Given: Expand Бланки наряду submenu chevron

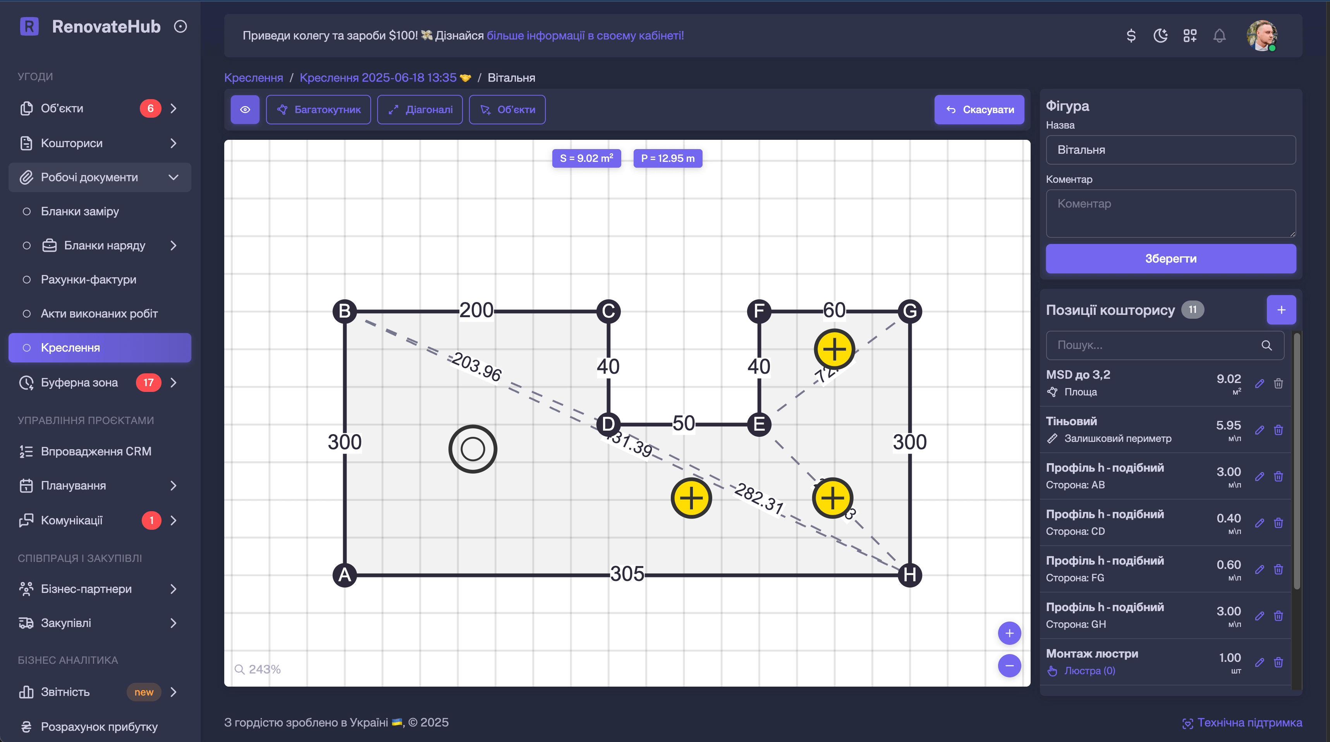Looking at the screenshot, I should [x=174, y=245].
